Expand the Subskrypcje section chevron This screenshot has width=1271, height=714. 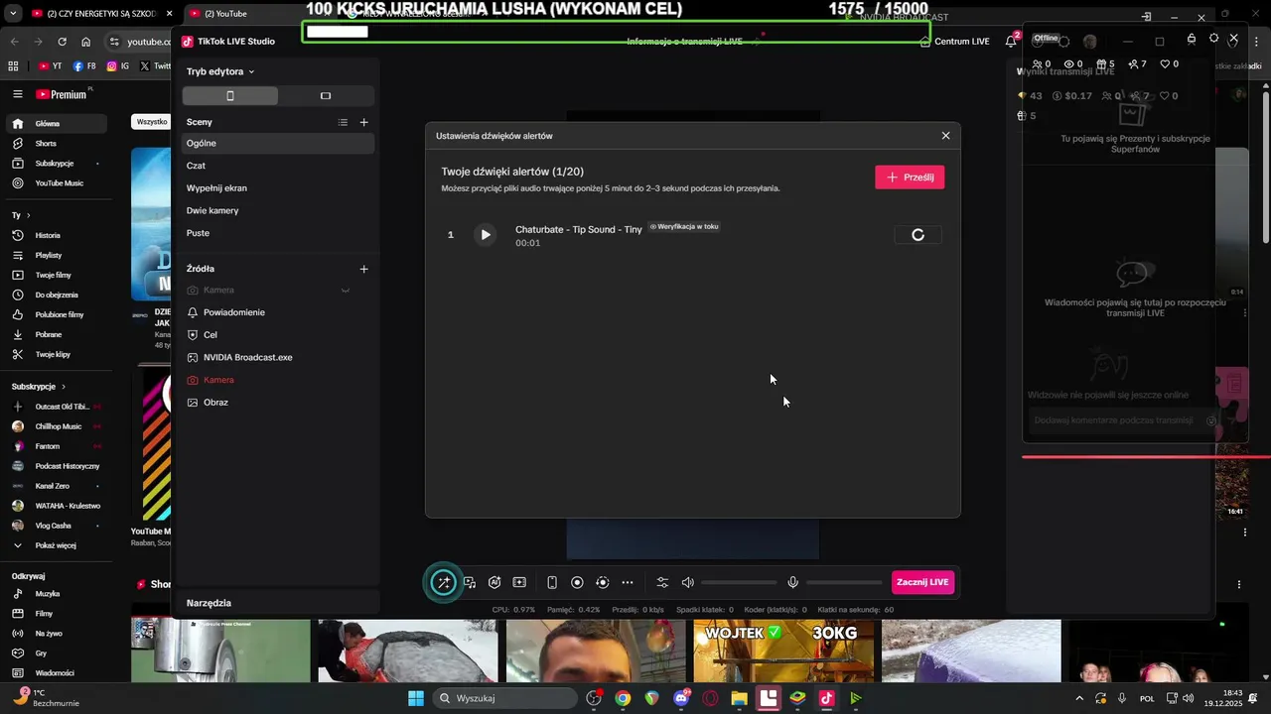pos(64,387)
